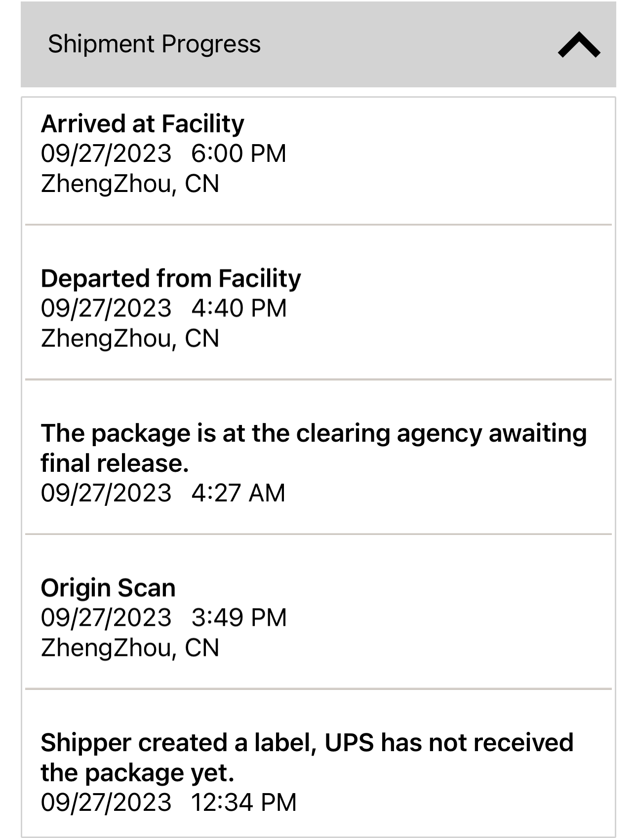The height and width of the screenshot is (838, 637).
Task: Tap ZhengZhou, CN under Departed from Facility
Action: tap(130, 339)
